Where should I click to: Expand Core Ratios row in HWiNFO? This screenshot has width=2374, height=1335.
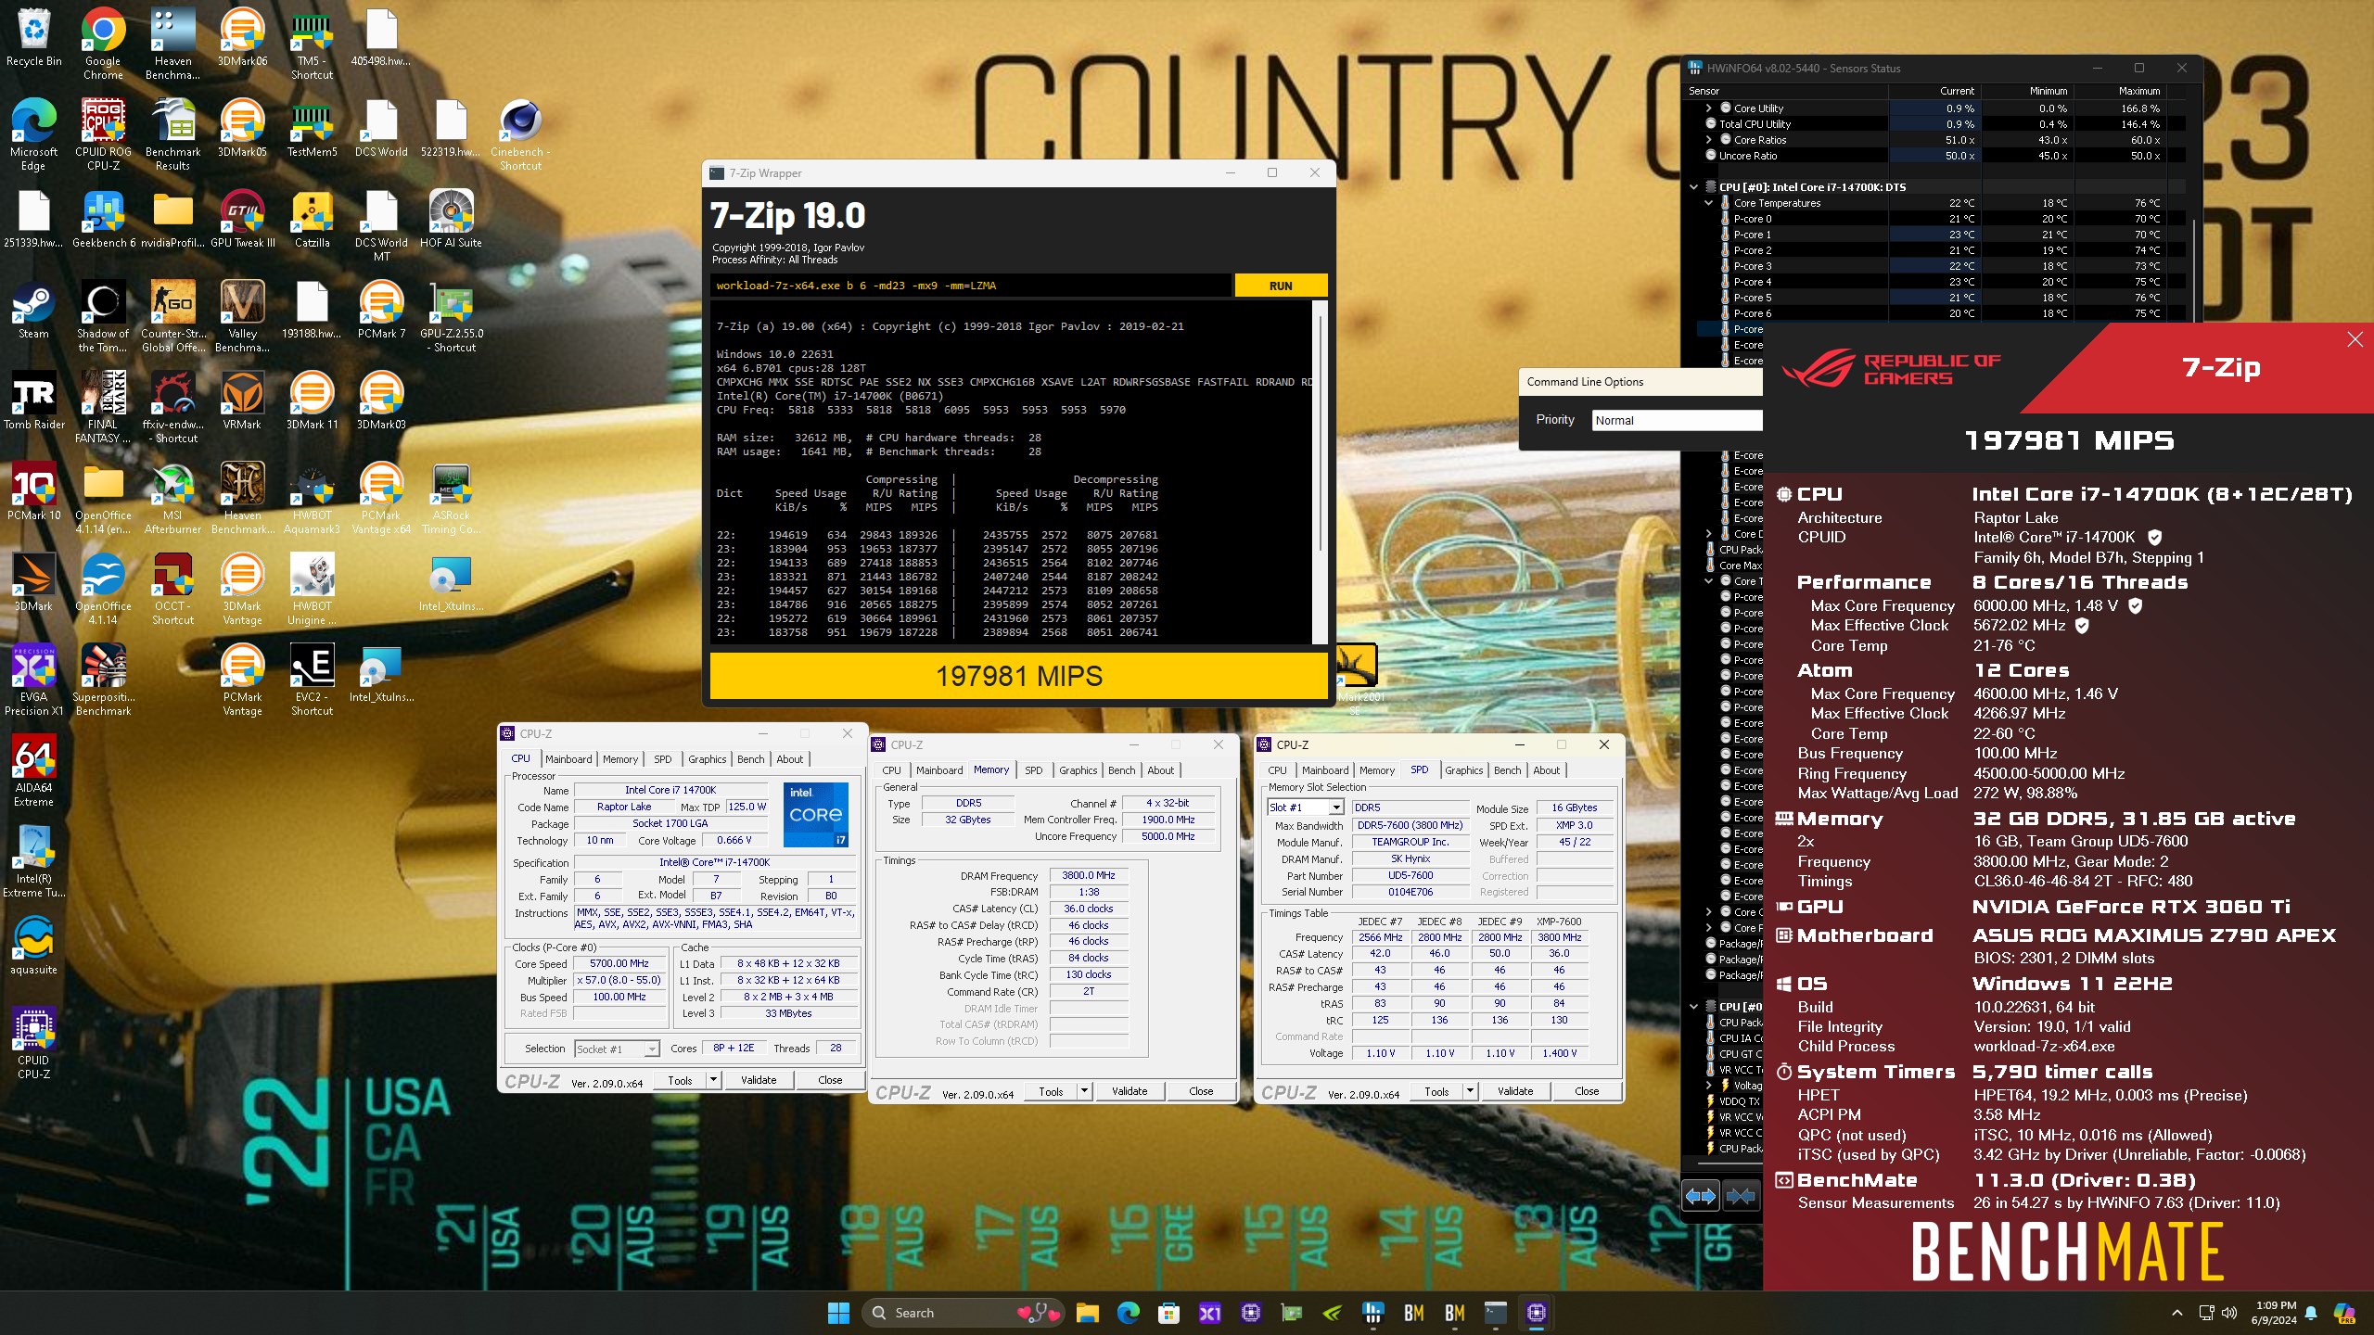coord(1709,140)
